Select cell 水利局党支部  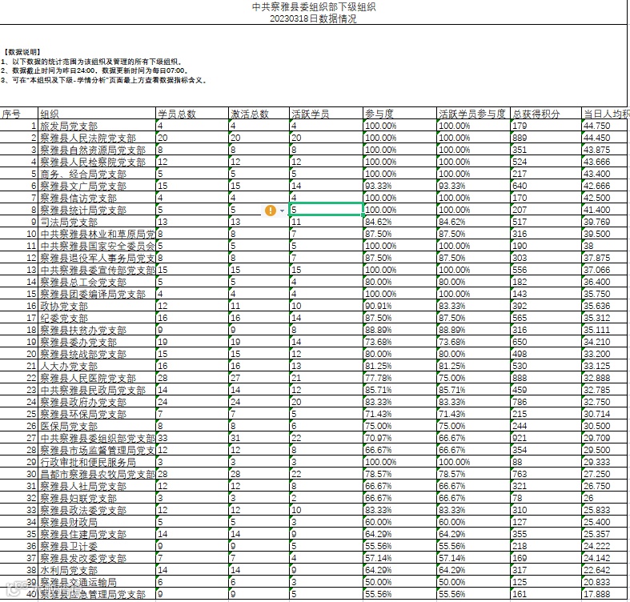click(97, 571)
